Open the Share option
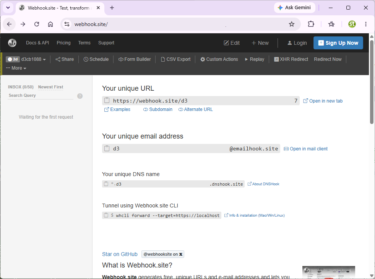The width and height of the screenshot is (375, 279). [65, 59]
